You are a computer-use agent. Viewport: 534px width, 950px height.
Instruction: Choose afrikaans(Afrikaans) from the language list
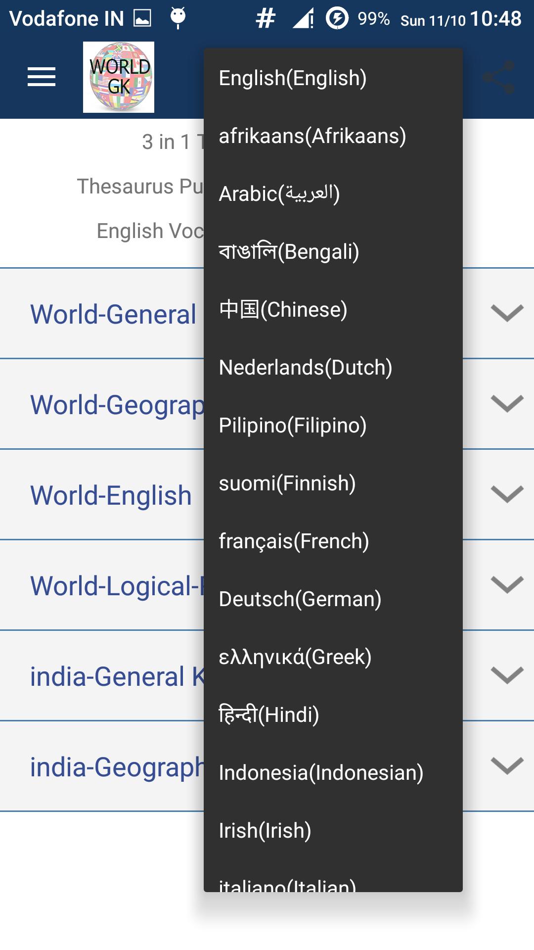[333, 136]
